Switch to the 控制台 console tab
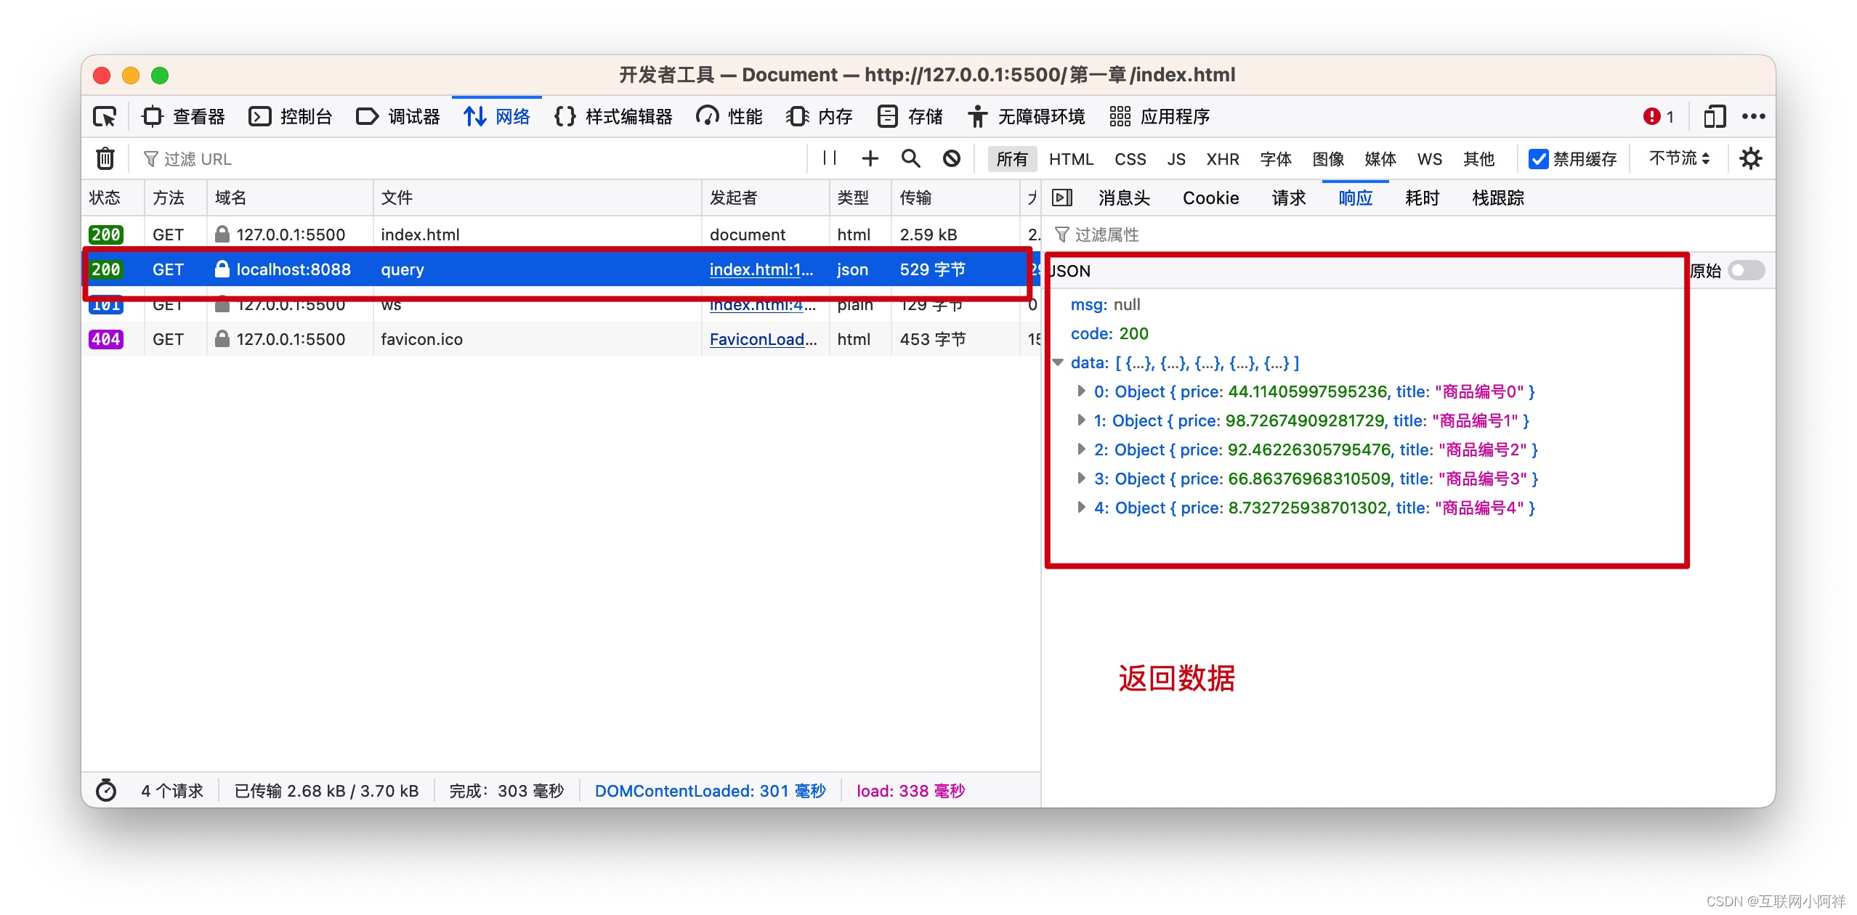The image size is (1857, 915). 291,116
